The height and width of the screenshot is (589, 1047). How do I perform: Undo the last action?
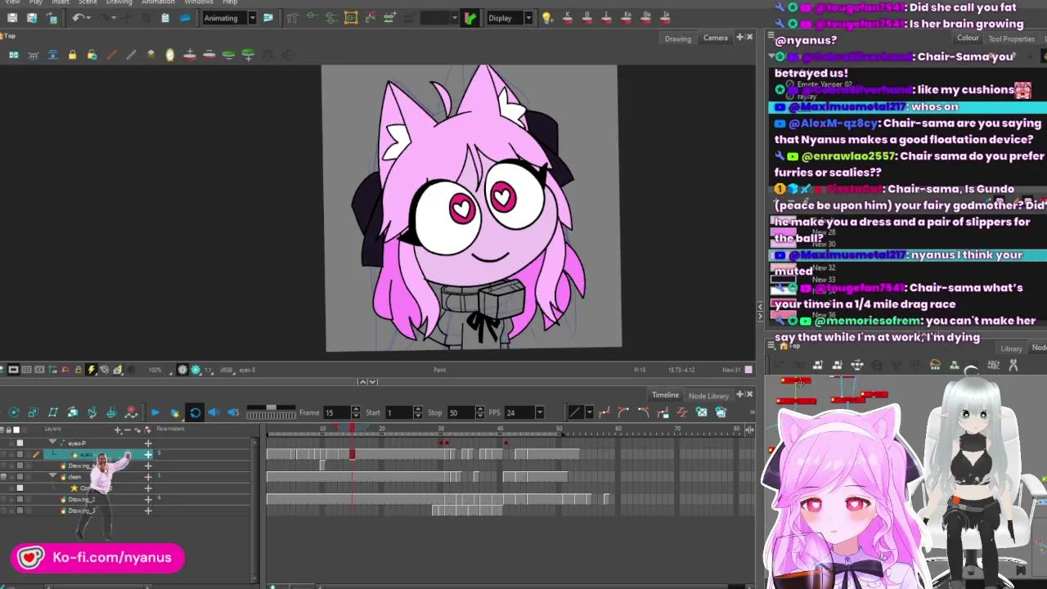[78, 18]
